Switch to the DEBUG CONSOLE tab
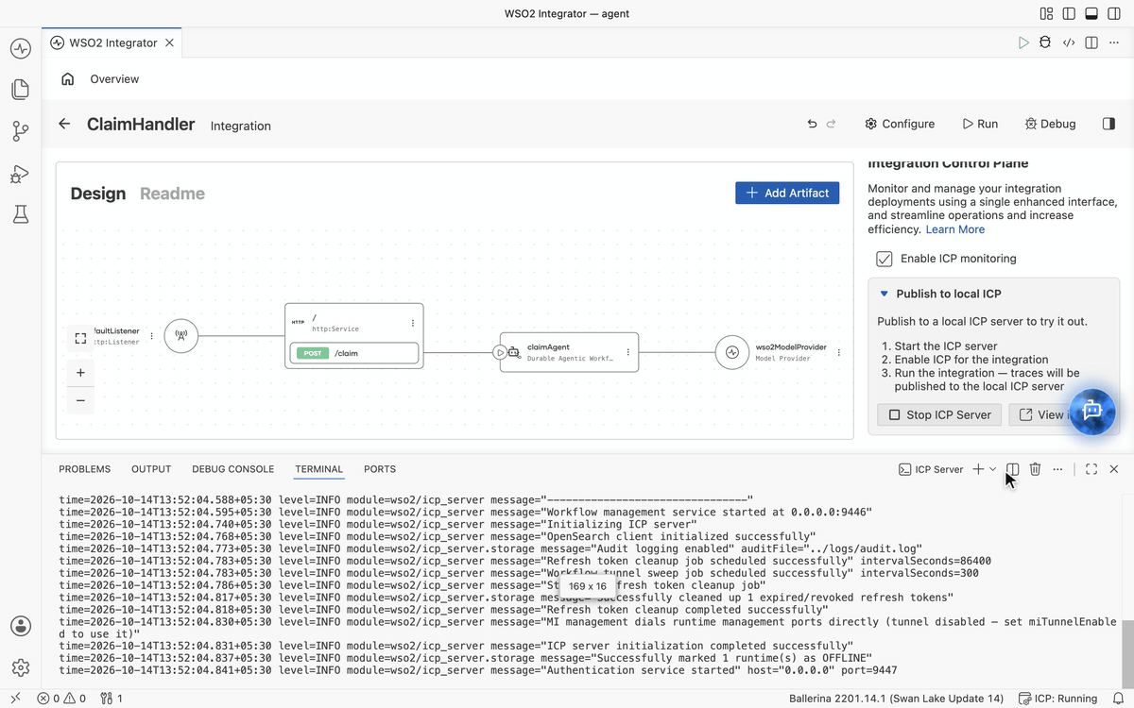1134x708 pixels. [x=232, y=469]
